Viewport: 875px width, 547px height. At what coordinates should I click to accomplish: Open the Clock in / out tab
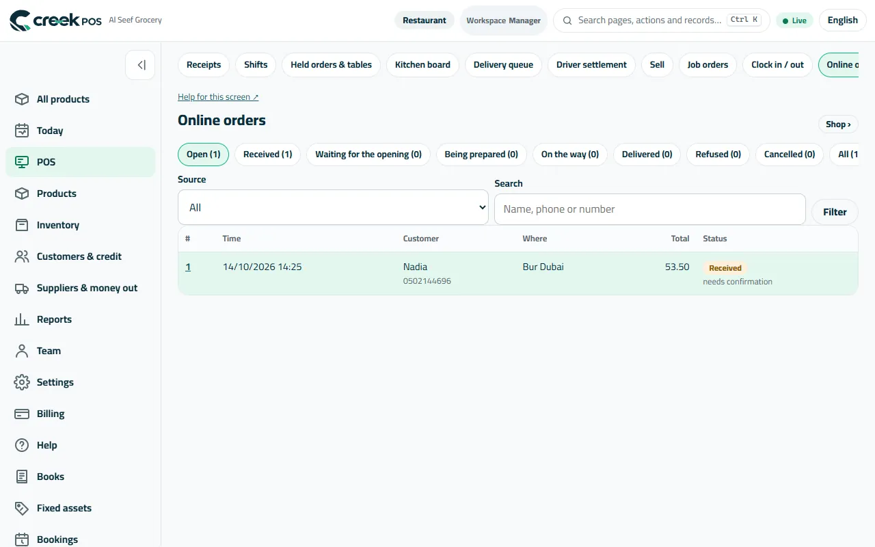[x=777, y=65]
